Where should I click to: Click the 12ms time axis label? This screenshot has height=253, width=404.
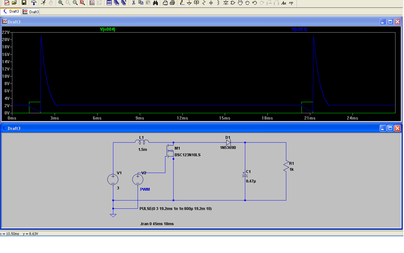pyautogui.click(x=182, y=118)
